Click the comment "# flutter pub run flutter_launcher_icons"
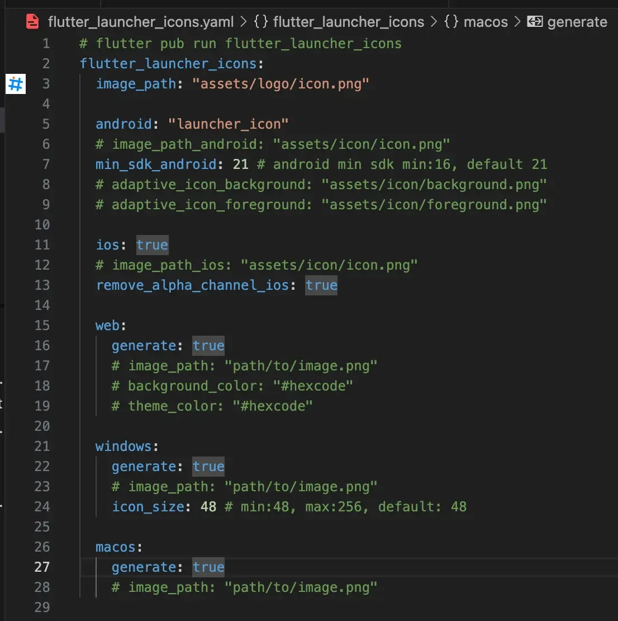This screenshot has width=618, height=621. coord(241,44)
